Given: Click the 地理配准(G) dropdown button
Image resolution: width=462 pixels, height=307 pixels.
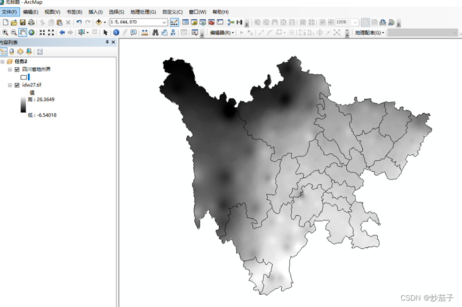Looking at the screenshot, I should 369,33.
